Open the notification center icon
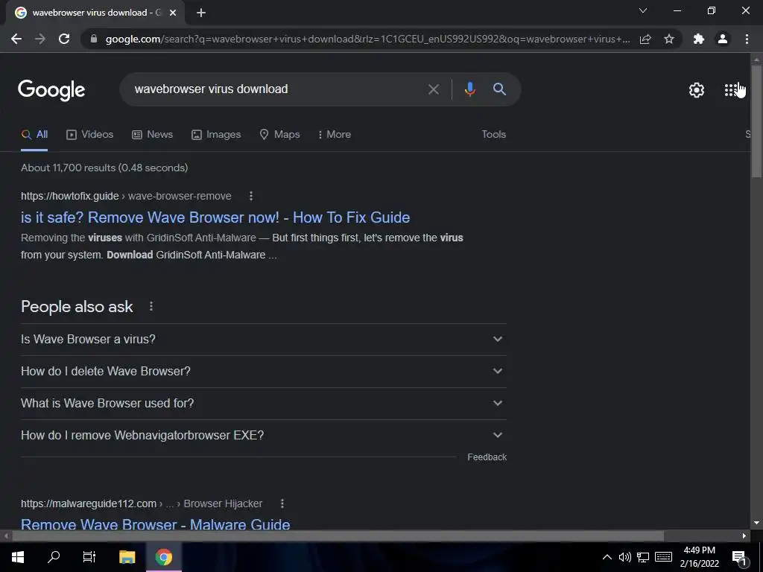763x572 pixels. click(739, 558)
